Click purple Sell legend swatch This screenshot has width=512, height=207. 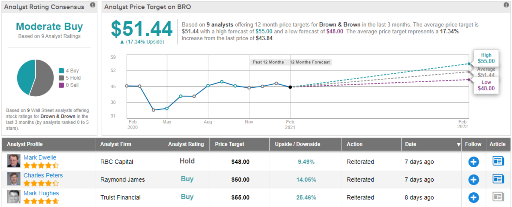pos(61,85)
